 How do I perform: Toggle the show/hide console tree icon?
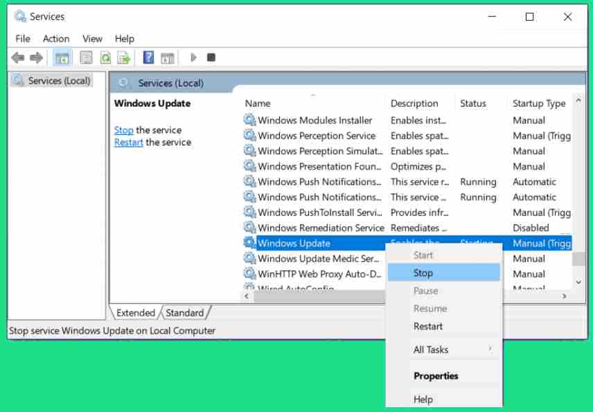[x=62, y=58]
